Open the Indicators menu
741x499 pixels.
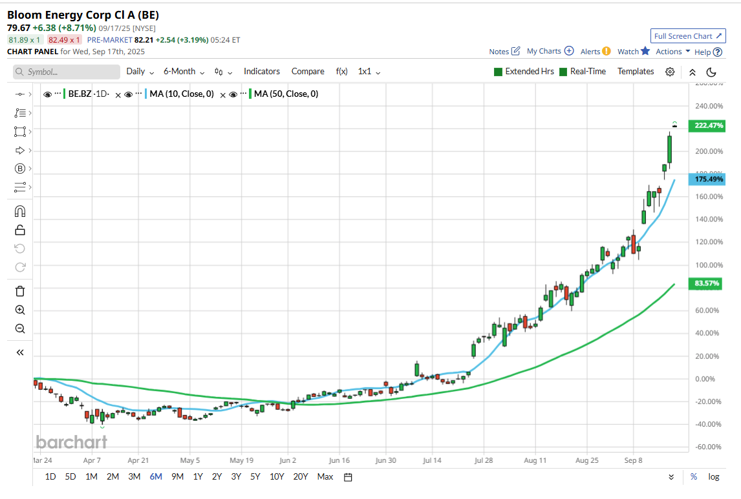[262, 72]
